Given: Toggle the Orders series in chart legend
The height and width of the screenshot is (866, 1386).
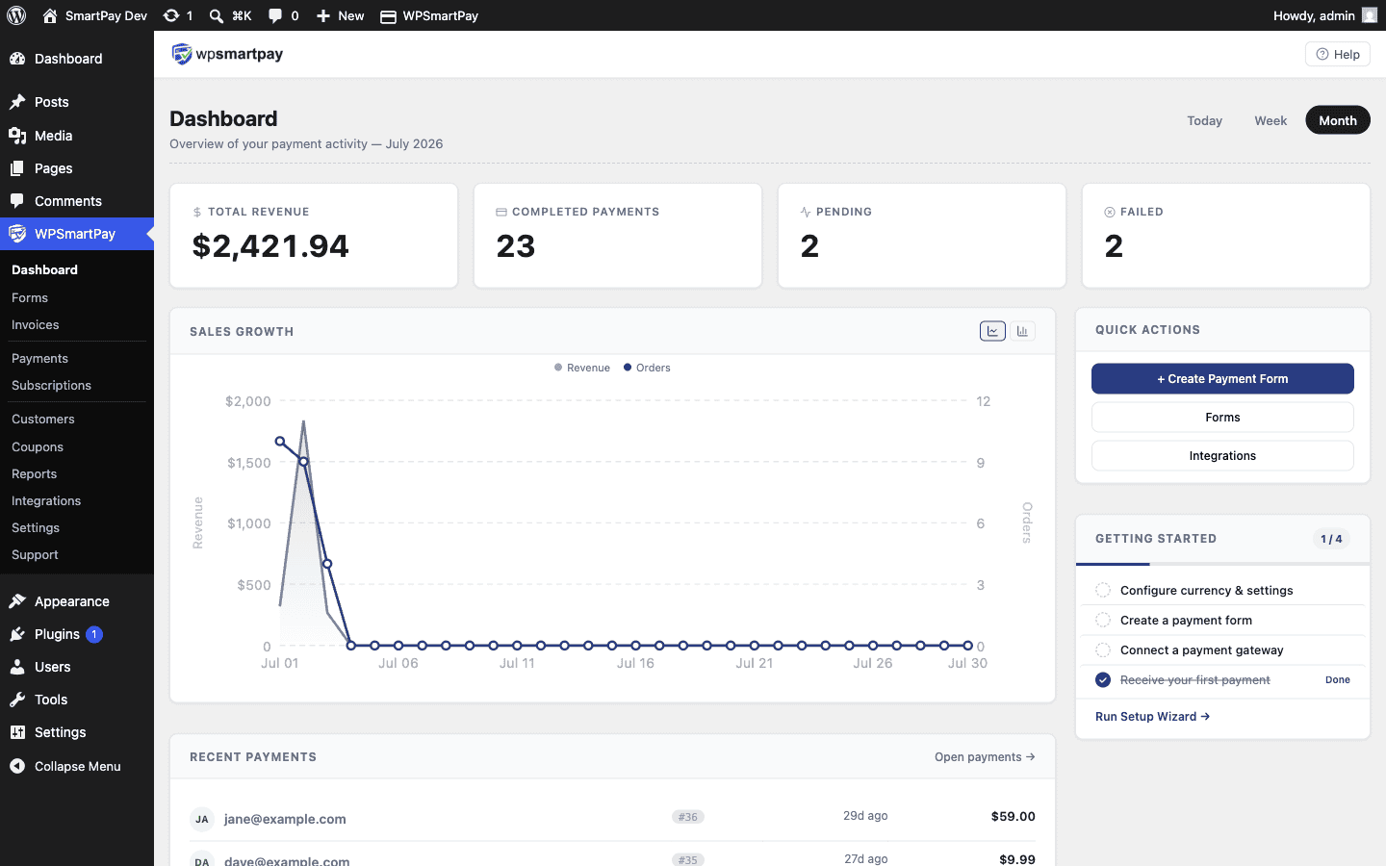Looking at the screenshot, I should (647, 368).
